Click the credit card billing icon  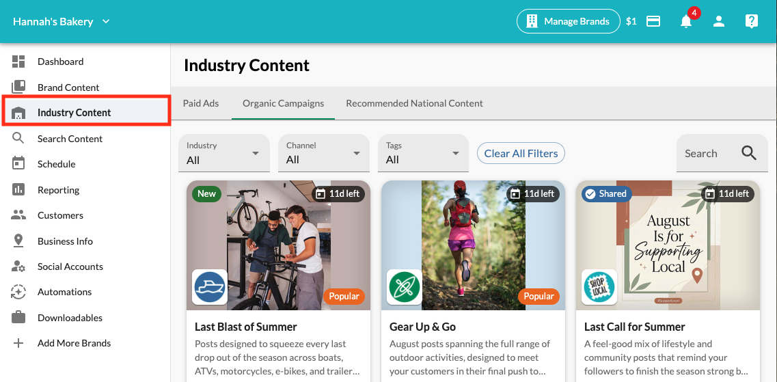[653, 21]
